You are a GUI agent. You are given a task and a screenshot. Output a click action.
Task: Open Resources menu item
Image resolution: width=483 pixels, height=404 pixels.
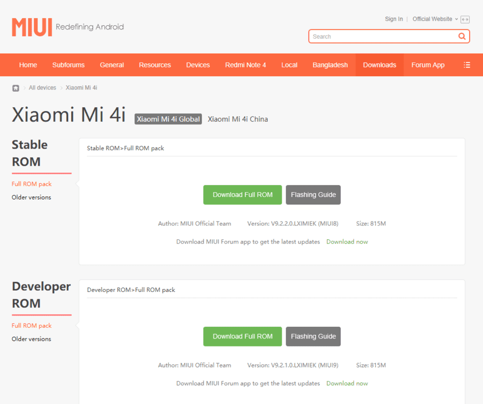pos(155,65)
